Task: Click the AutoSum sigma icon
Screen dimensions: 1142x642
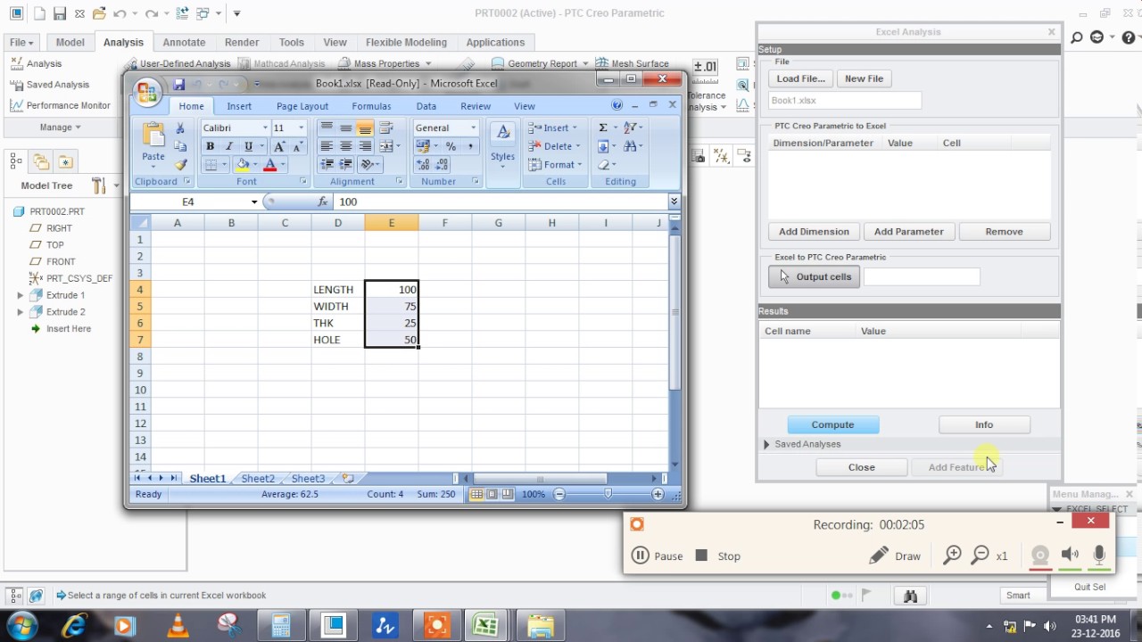Action: click(603, 128)
